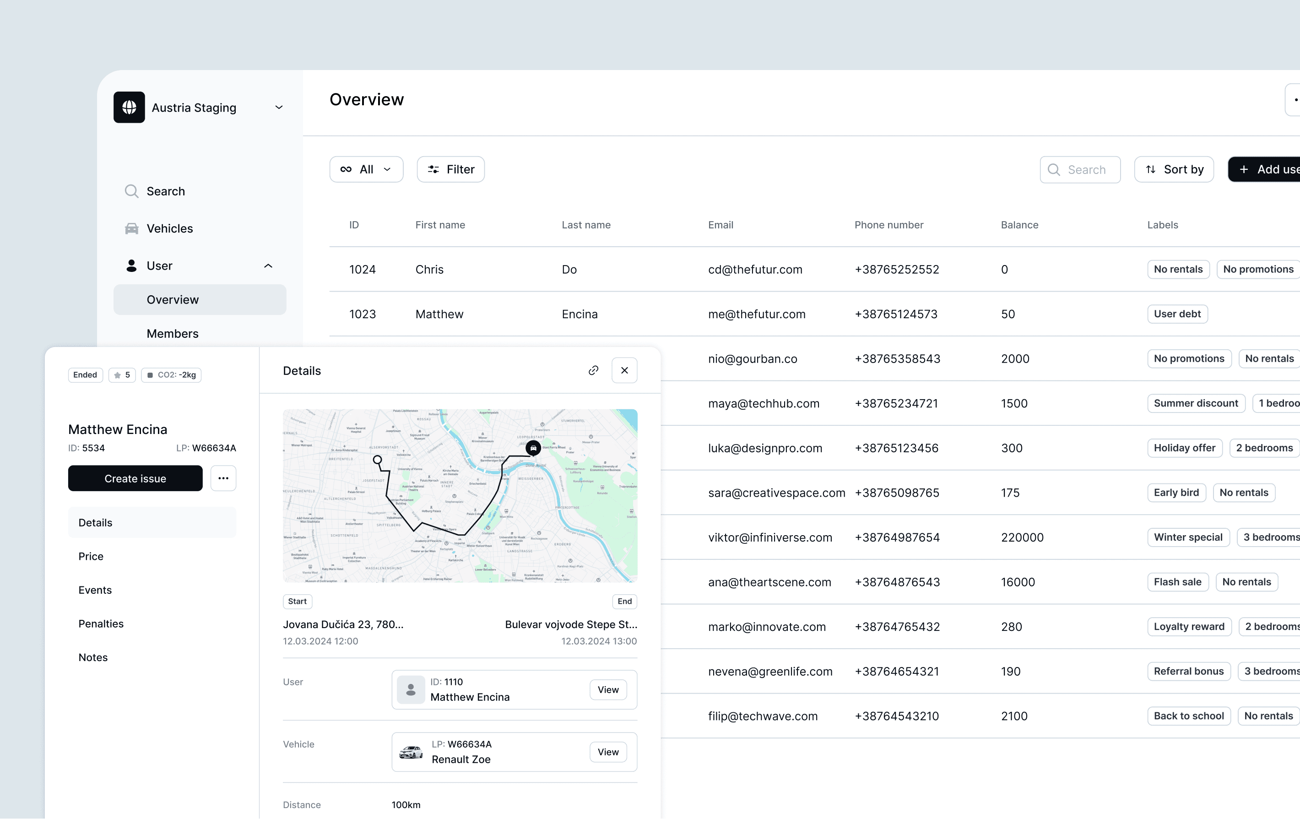The width and height of the screenshot is (1300, 819).
Task: Open the Austria Staging workspace dropdown
Action: tap(279, 108)
